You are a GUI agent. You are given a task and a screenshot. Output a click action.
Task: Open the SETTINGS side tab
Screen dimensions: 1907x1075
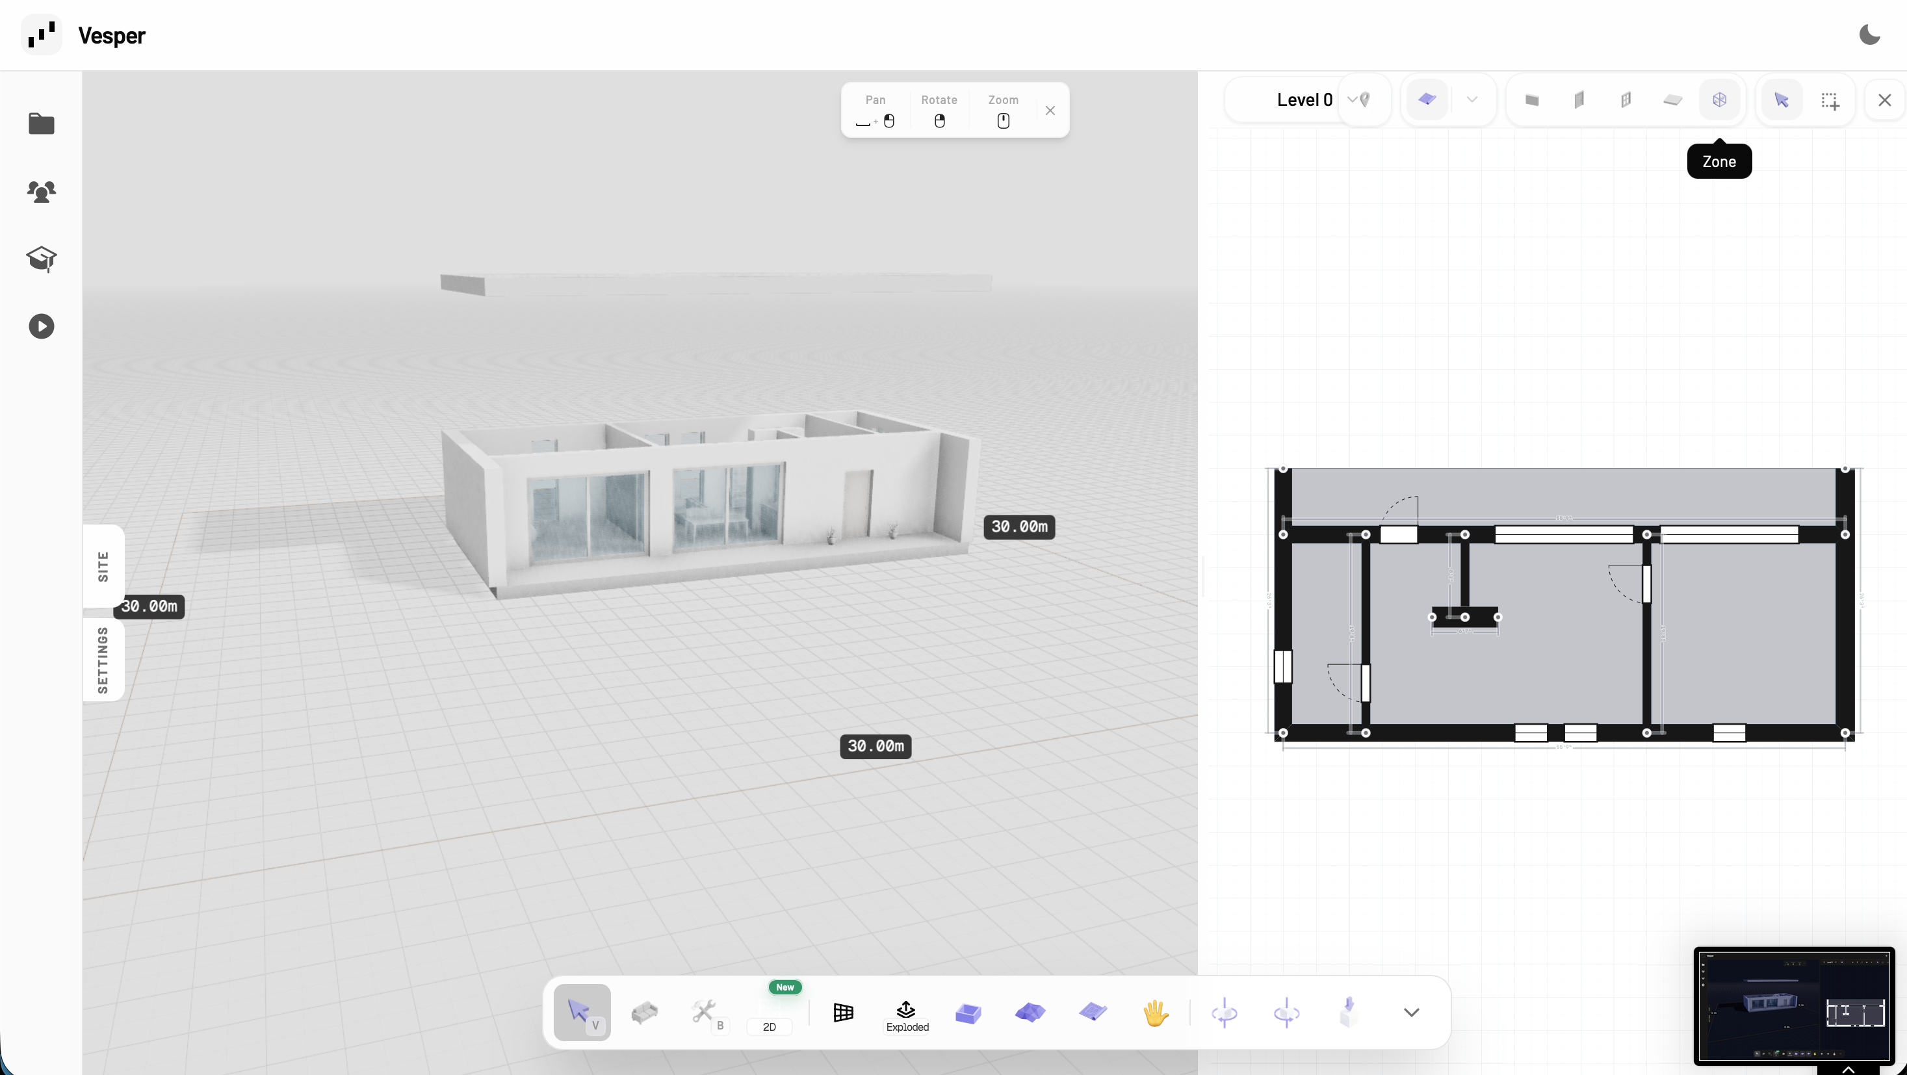click(103, 660)
